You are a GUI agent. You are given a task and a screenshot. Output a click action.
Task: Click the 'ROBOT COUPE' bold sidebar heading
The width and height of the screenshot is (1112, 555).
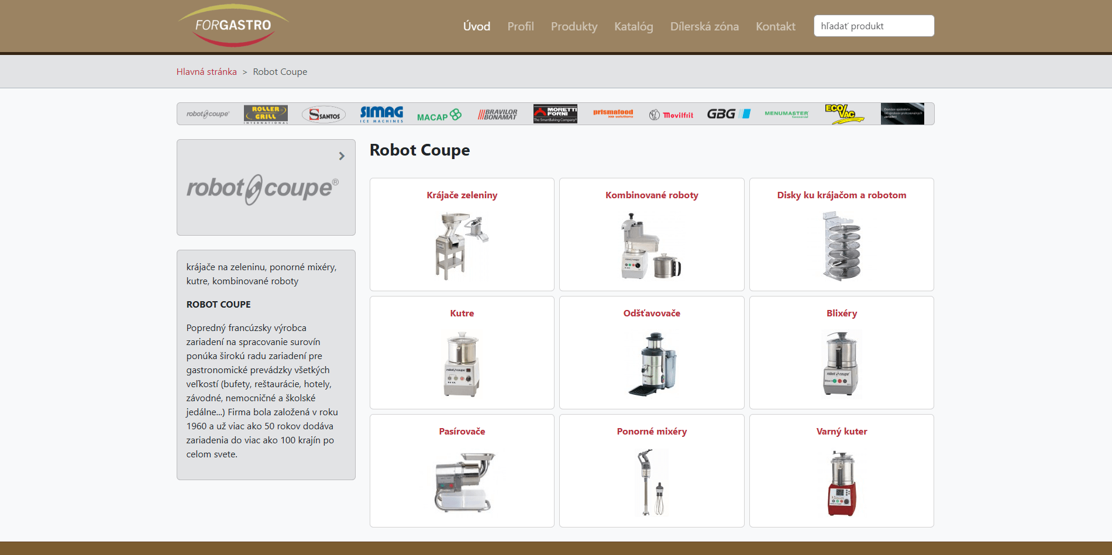[x=218, y=305]
